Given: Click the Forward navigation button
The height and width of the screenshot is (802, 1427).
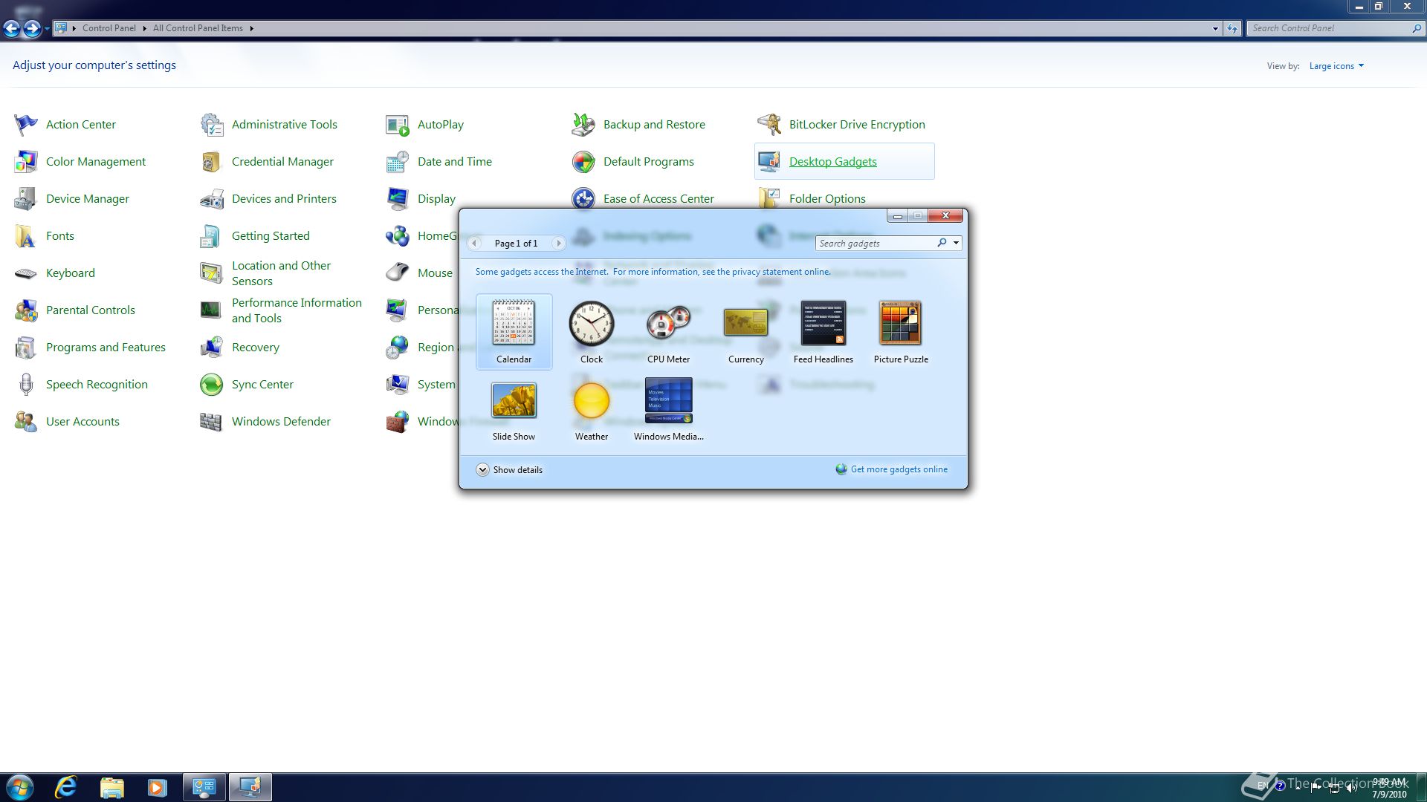Looking at the screenshot, I should 32,28.
